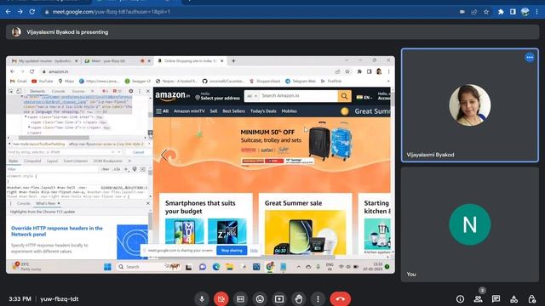Click 'Stop sharing' button in shared screen
The width and height of the screenshot is (545, 306).
(x=232, y=251)
